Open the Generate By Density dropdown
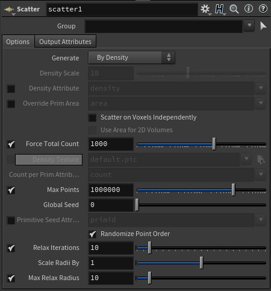The height and width of the screenshot is (291, 271). (131, 57)
